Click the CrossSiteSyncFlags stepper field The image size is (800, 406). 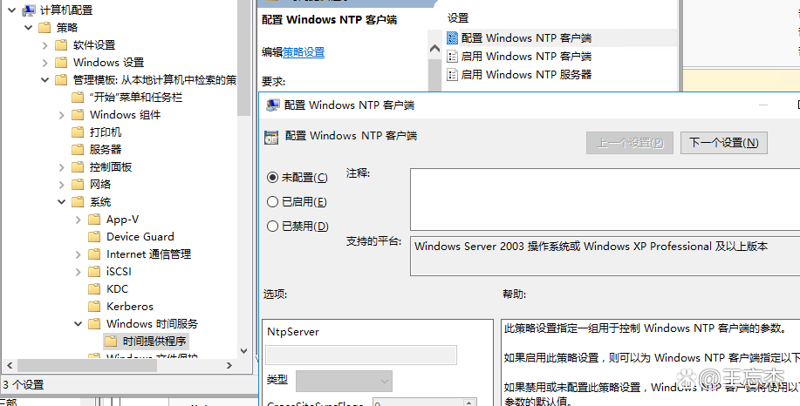425,403
